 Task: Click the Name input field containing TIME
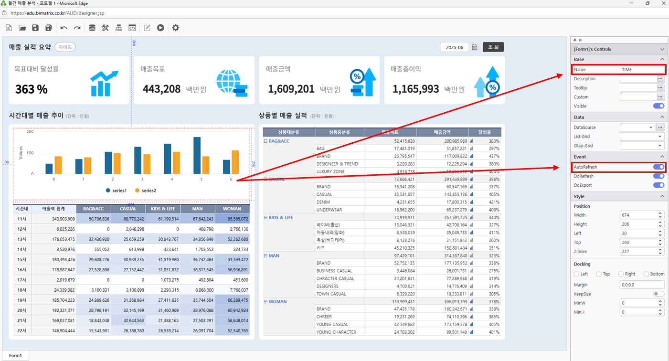tap(642, 70)
